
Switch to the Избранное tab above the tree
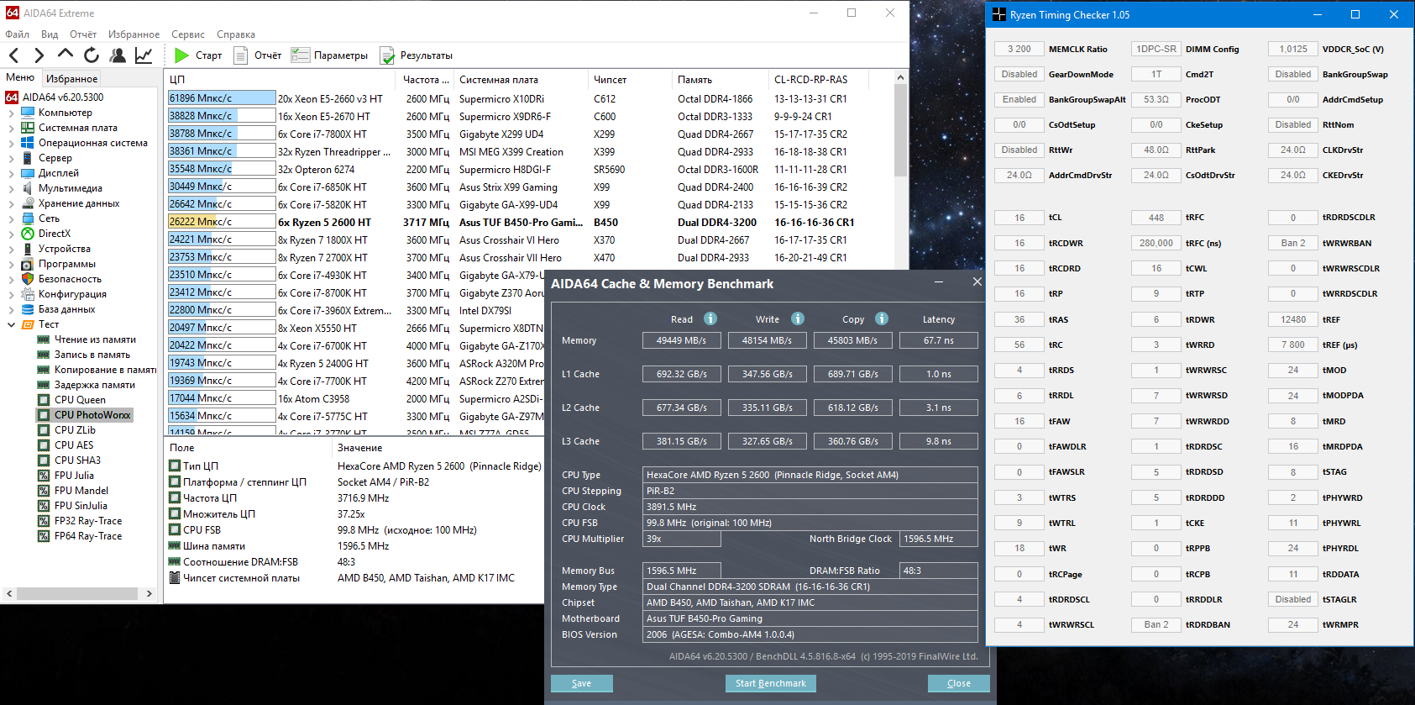(71, 78)
